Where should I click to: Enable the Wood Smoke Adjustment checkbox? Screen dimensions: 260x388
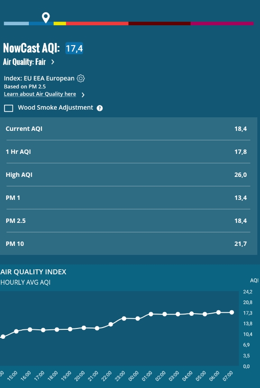click(x=9, y=108)
